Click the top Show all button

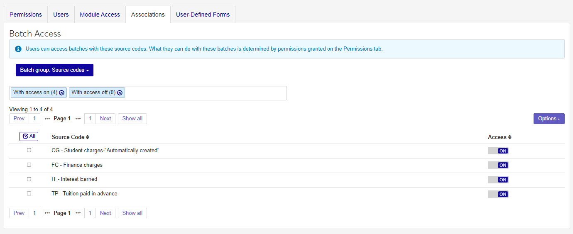pos(132,119)
